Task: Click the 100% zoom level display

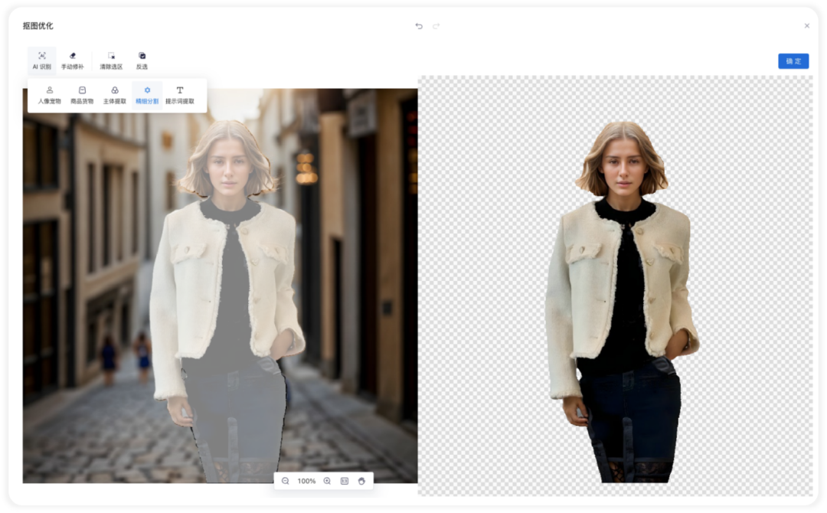Action: point(306,481)
